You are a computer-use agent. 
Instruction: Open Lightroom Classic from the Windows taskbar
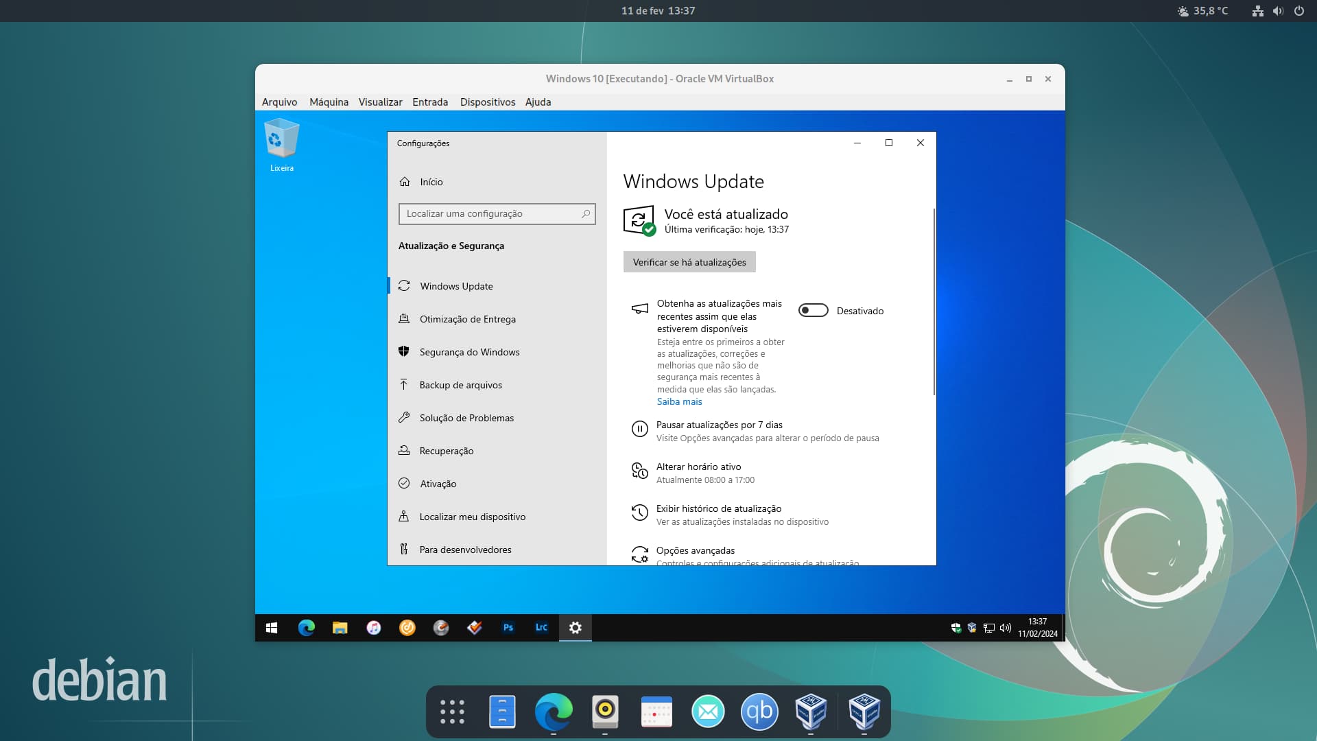coord(541,628)
